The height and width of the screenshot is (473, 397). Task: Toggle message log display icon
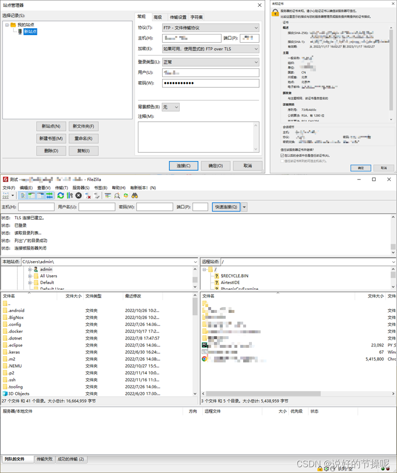[x=23, y=196]
